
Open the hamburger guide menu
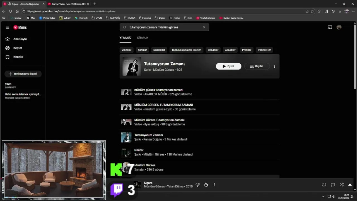coord(8,27)
